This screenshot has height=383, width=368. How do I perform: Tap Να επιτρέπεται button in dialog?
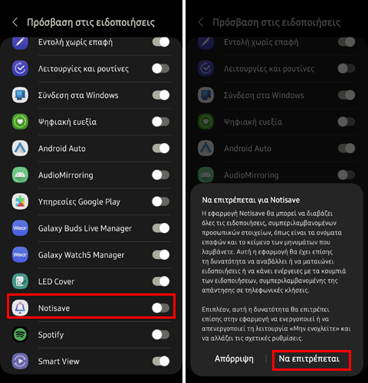(x=309, y=358)
